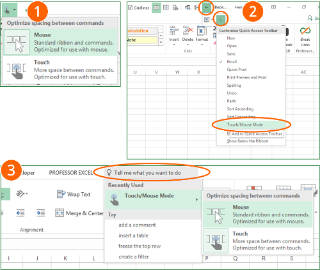Click column header Q in the bottom sheet
This screenshot has width=320, height=270.
(236, 259)
